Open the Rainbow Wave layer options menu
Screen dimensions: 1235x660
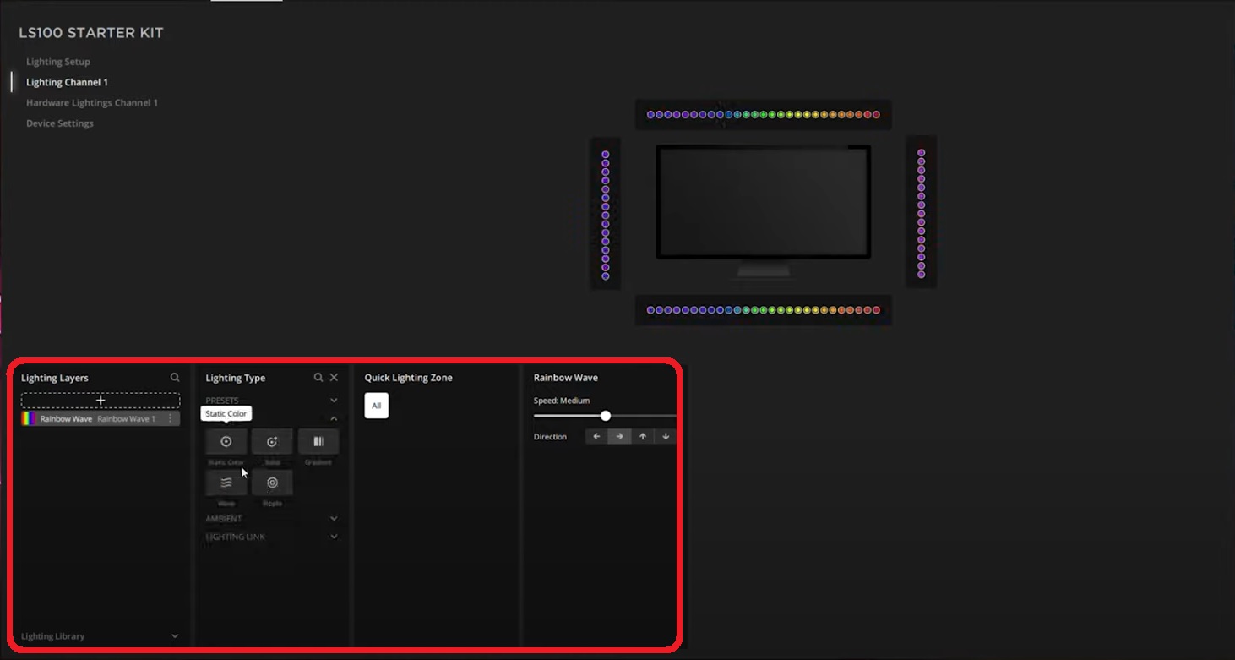coord(180,418)
